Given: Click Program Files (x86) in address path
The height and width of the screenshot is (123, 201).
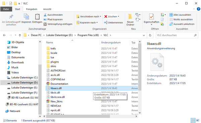Looking at the screenshot, I should point(88,35).
